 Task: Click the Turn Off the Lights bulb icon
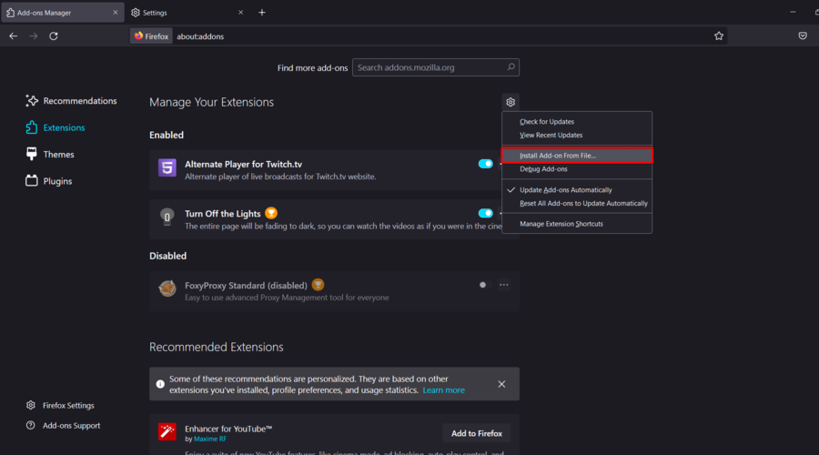(167, 217)
